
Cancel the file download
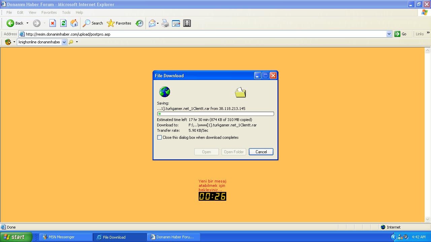point(261,152)
